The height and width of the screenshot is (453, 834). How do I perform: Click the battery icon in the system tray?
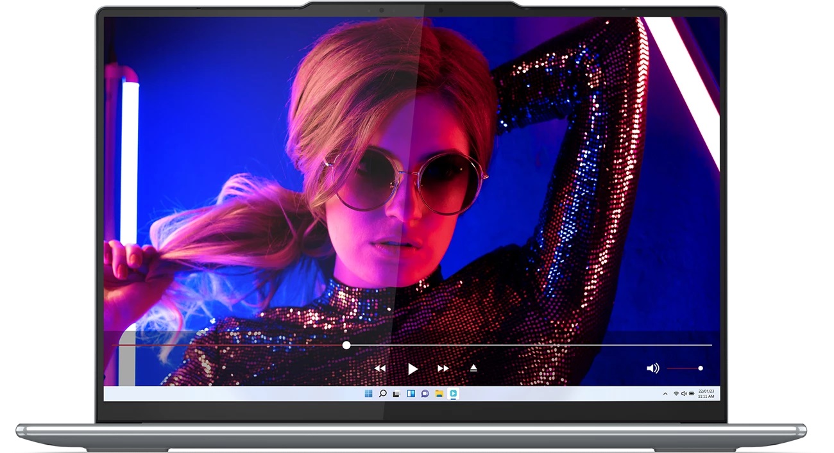click(692, 393)
